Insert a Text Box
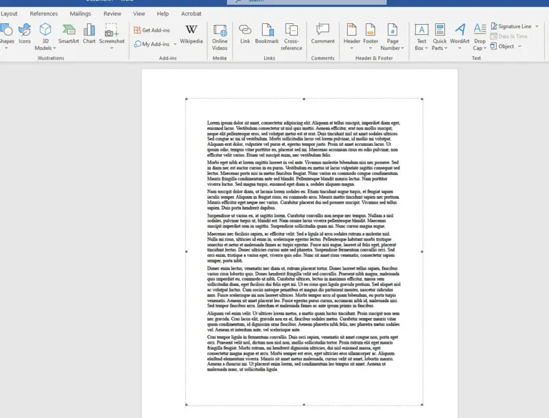This screenshot has height=418, width=549. click(x=421, y=37)
